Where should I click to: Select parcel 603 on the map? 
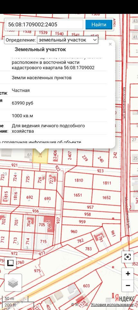pos(86,285)
